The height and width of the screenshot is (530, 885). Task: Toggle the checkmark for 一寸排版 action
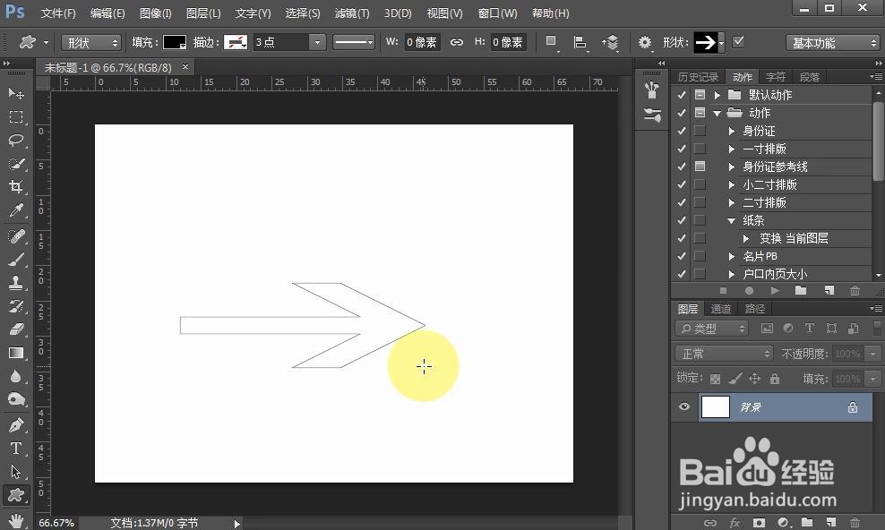[682, 149]
